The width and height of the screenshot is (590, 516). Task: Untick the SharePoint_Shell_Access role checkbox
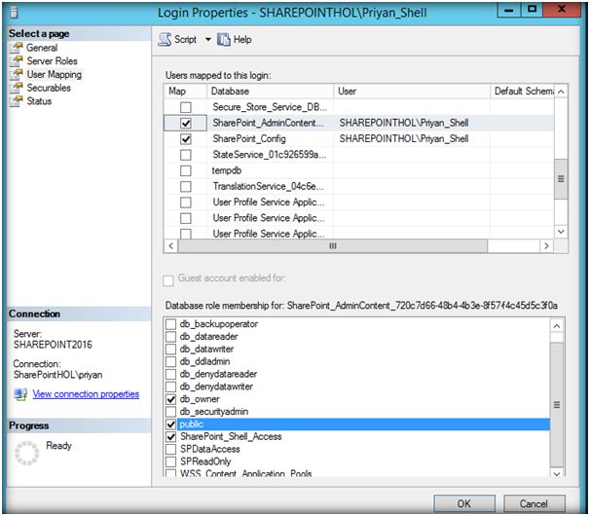(170, 436)
